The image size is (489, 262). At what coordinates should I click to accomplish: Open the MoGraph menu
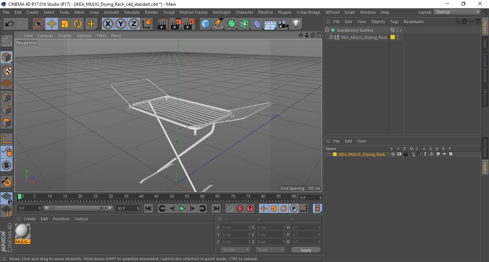click(x=221, y=12)
